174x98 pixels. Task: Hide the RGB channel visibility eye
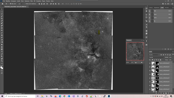click(x=150, y=11)
